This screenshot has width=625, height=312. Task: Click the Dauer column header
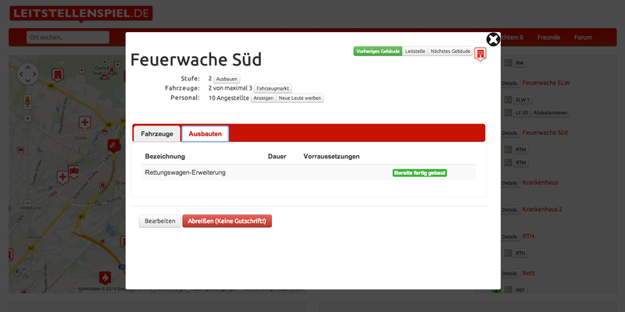tap(277, 157)
